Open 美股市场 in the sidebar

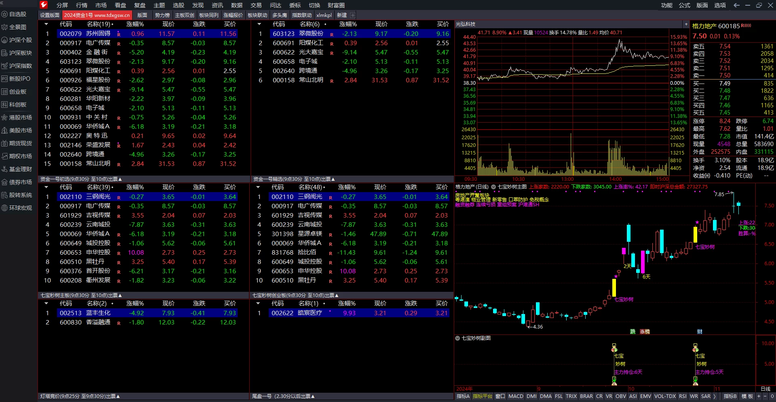click(17, 130)
